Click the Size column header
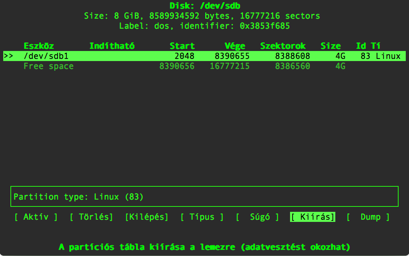 click(331, 46)
